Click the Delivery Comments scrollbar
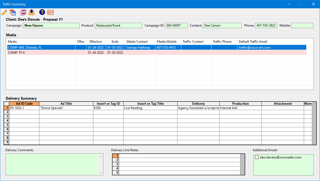This screenshot has width=320, height=181. pyautogui.click(x=100, y=164)
